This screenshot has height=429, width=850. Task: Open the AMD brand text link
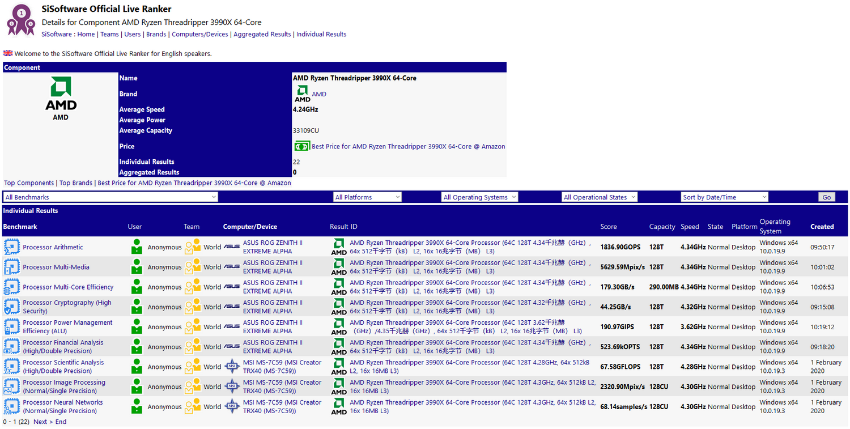tap(319, 94)
